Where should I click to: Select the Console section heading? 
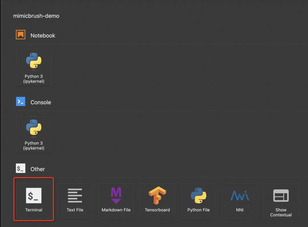[x=41, y=102]
